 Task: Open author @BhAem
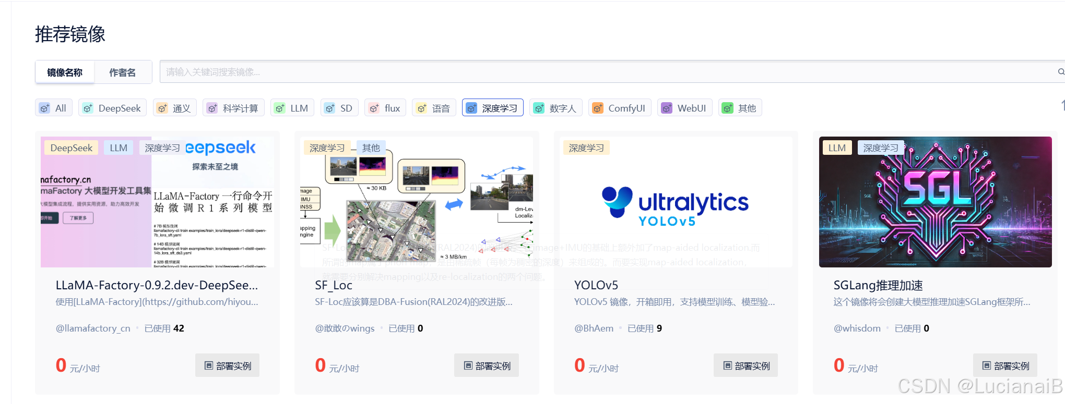click(x=594, y=328)
